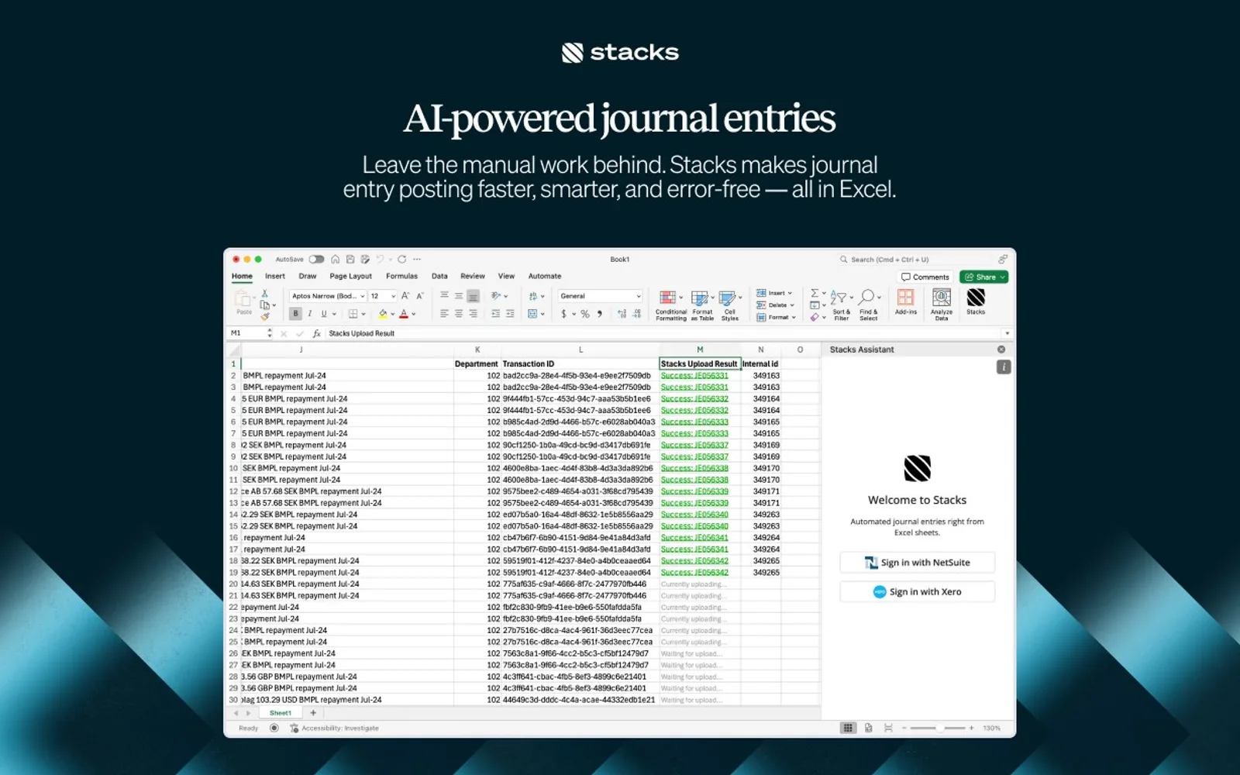Click the save icon in title bar
The height and width of the screenshot is (775, 1240).
(x=350, y=260)
